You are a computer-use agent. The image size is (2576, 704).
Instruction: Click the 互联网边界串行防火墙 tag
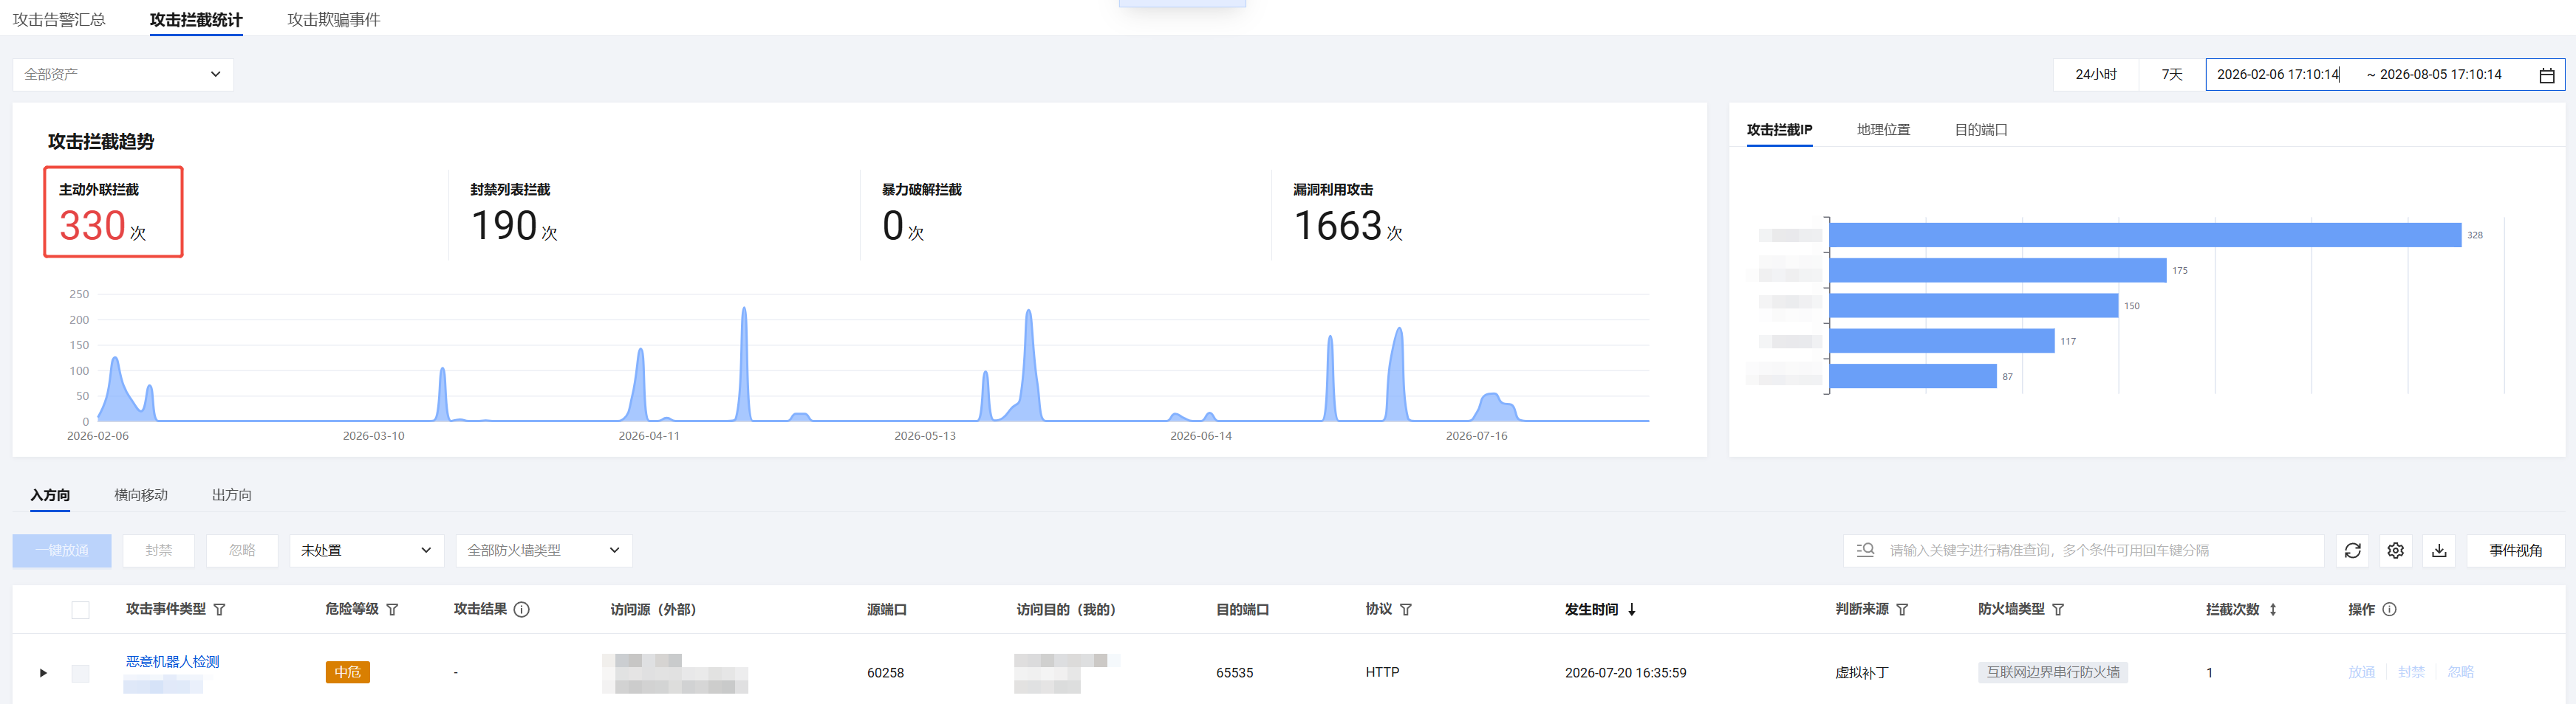tap(2052, 673)
